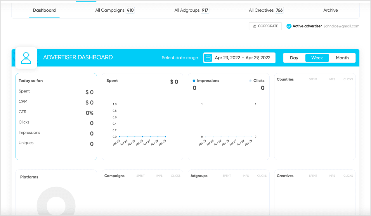Switch the dashboard to Month view
This screenshot has width=371, height=216.
click(x=342, y=58)
